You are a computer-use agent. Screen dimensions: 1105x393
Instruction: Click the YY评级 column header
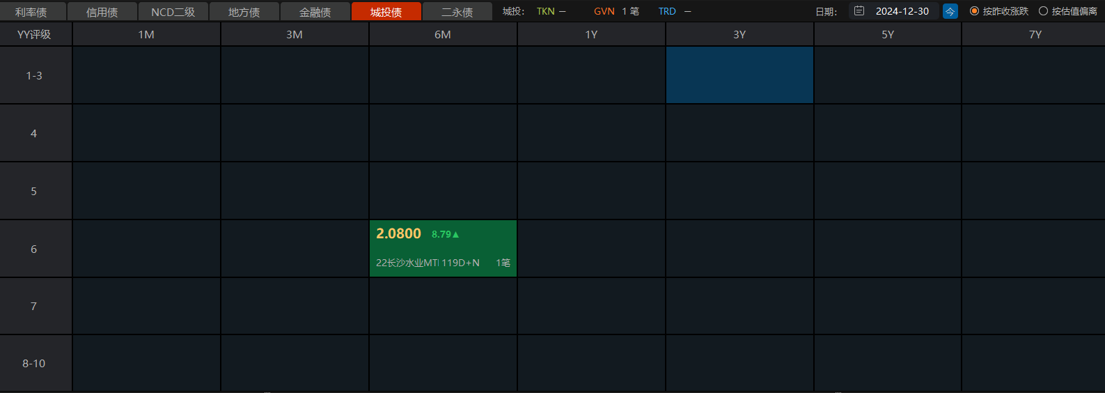34,34
